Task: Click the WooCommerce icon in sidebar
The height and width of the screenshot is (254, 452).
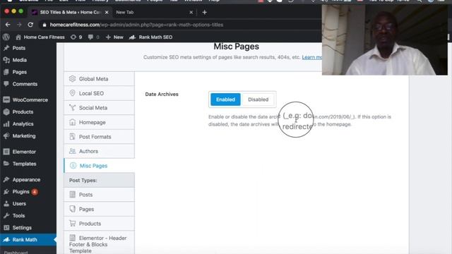Action: pyautogui.click(x=6, y=100)
